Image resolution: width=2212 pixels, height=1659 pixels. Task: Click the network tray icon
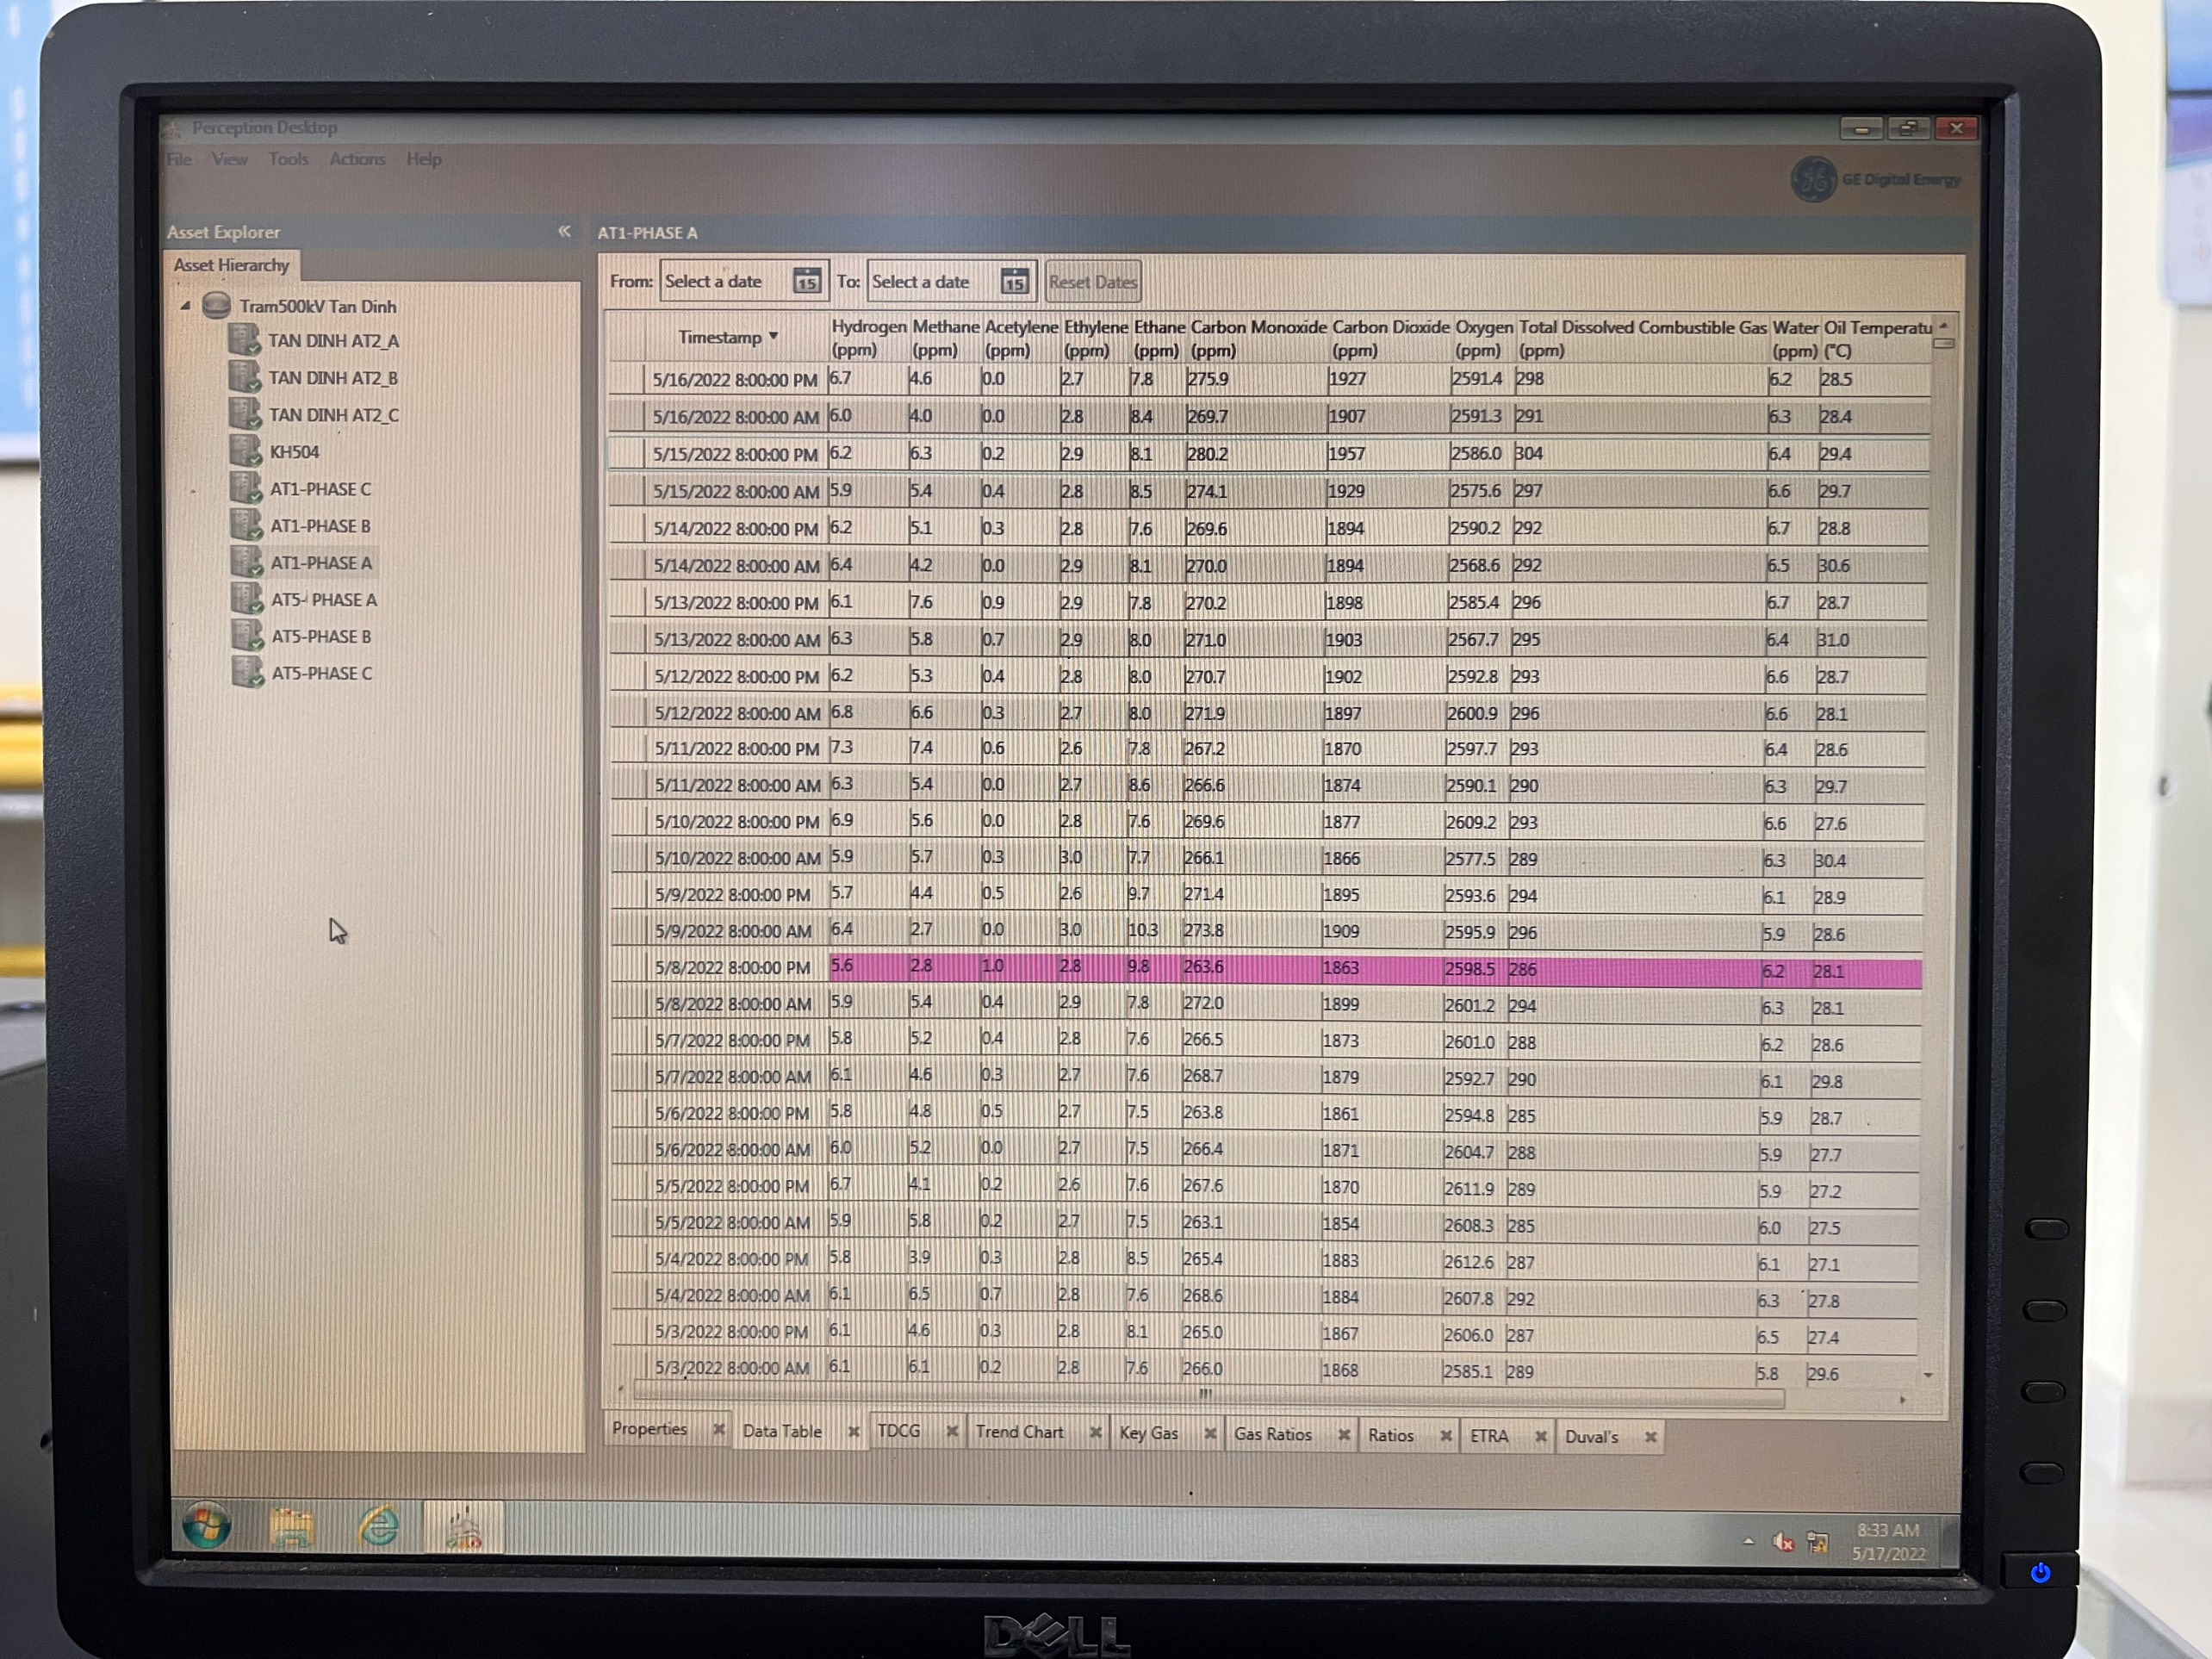[x=1817, y=1543]
